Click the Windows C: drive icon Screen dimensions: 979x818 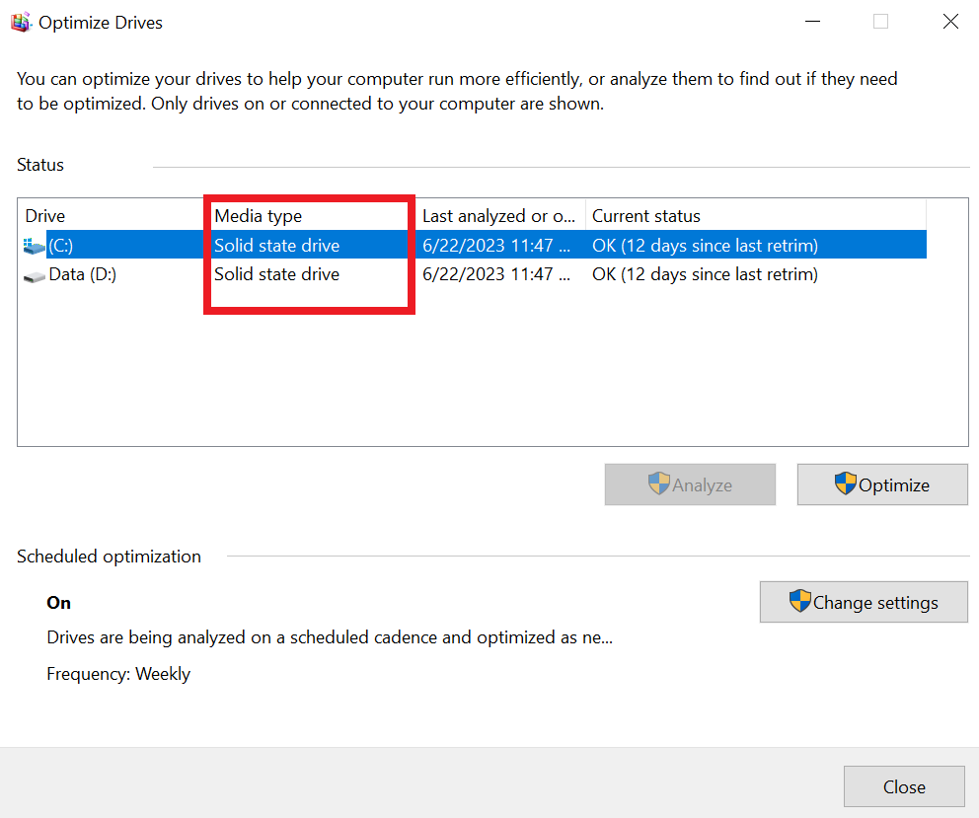34,246
